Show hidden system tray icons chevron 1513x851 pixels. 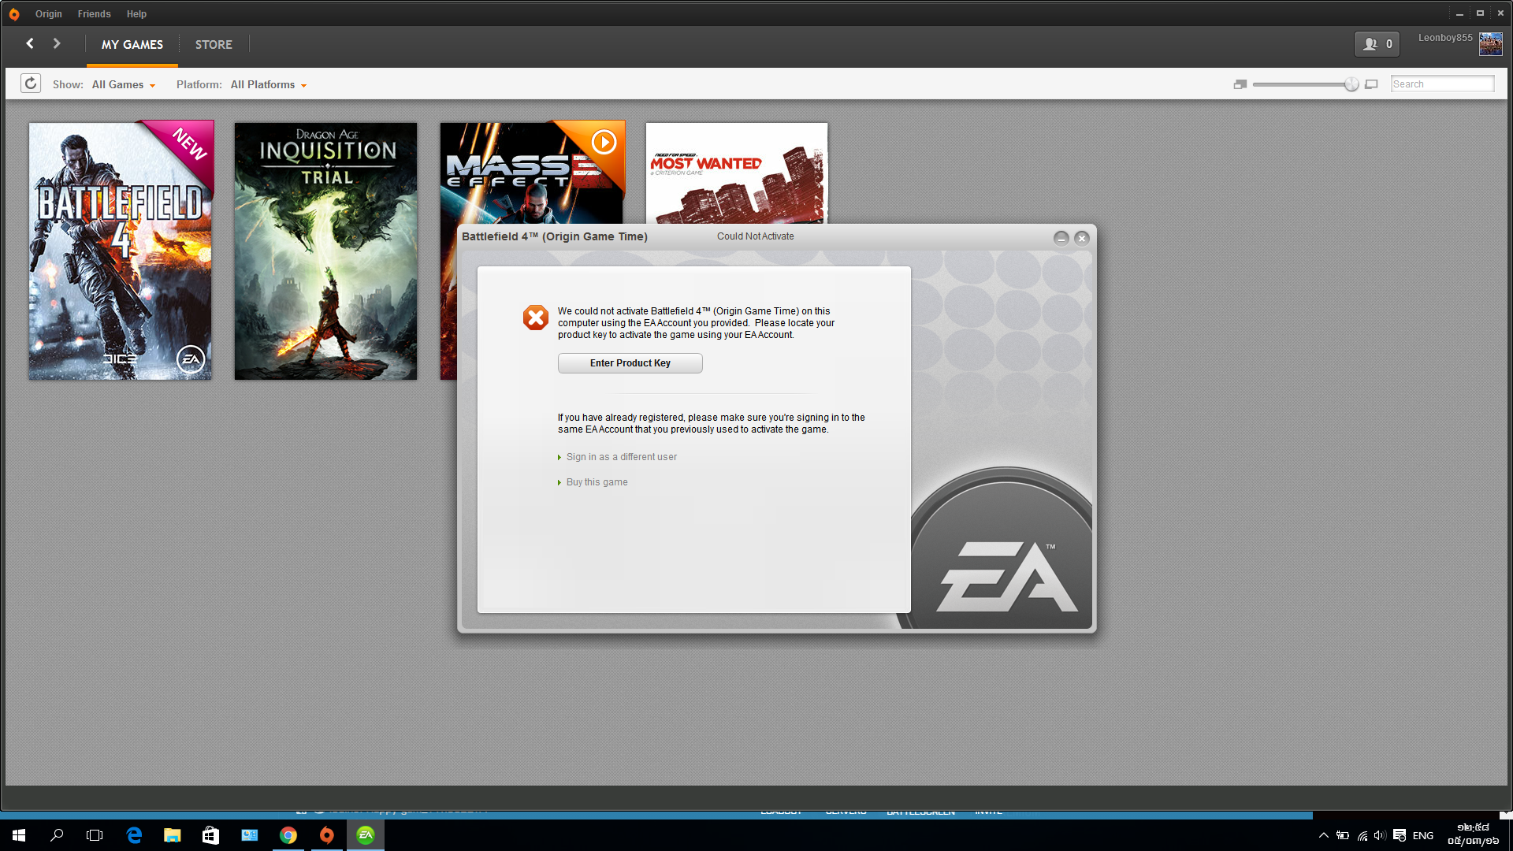click(x=1324, y=835)
